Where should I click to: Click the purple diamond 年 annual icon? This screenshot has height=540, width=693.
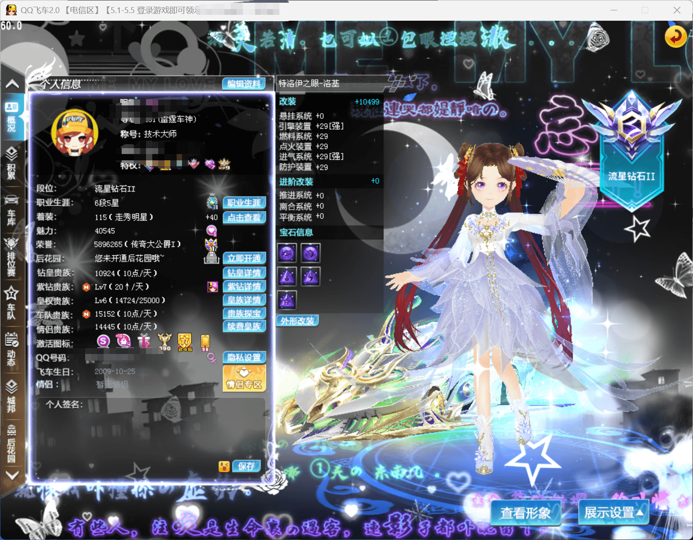click(212, 286)
